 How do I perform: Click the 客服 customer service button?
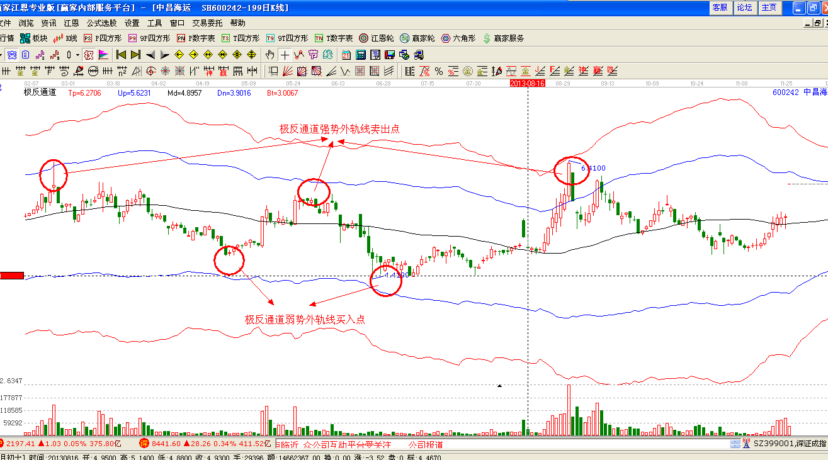pyautogui.click(x=720, y=8)
